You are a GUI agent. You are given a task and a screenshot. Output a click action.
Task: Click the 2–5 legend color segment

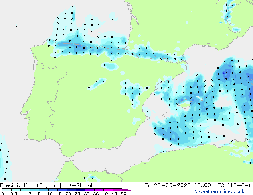[x=34, y=190]
